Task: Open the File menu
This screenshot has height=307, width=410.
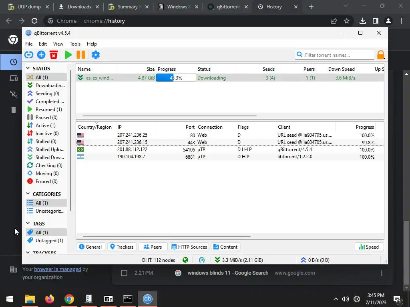Action: (29, 44)
